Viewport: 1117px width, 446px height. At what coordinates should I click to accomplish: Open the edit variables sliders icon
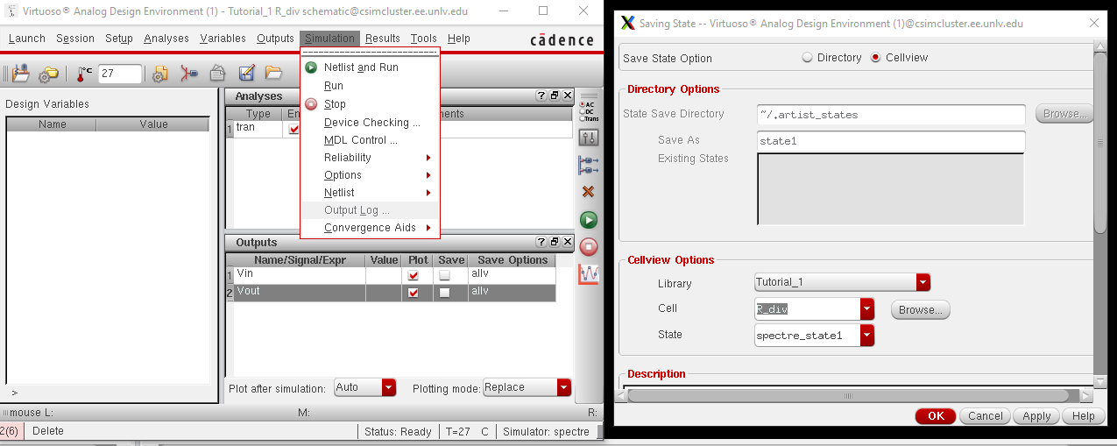(x=589, y=138)
